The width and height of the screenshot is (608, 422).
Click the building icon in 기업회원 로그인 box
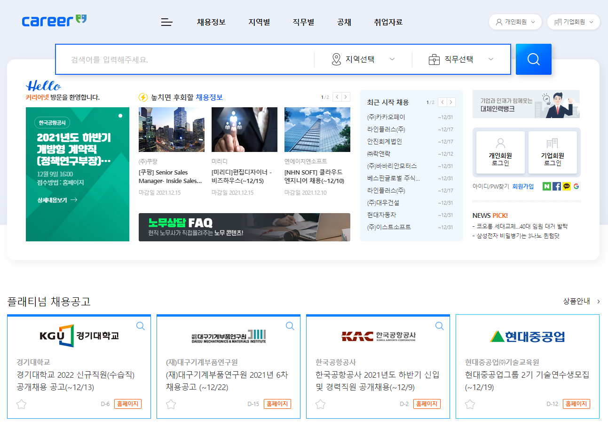click(553, 143)
